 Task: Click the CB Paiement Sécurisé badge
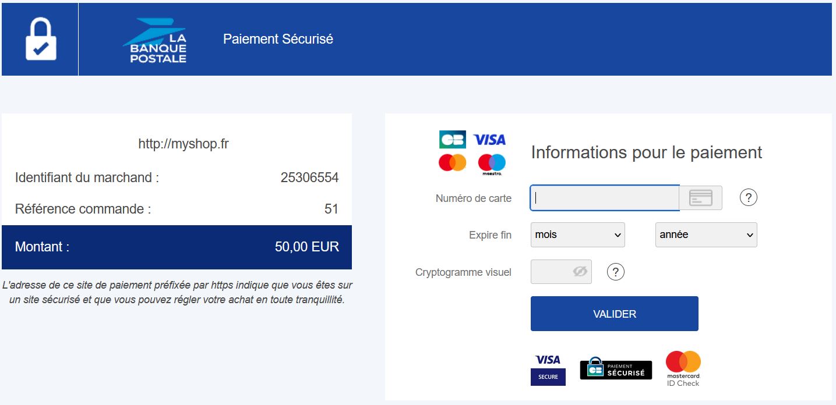tap(616, 369)
